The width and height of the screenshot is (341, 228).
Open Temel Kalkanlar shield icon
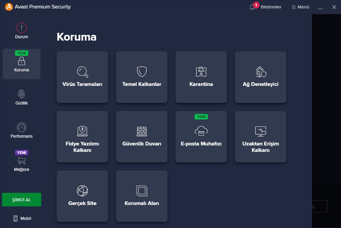[x=142, y=71]
